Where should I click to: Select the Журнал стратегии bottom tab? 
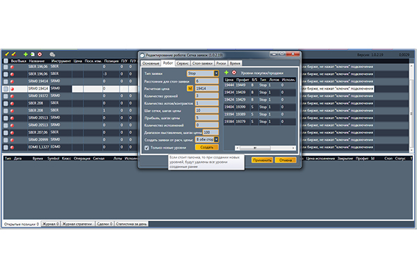click(79, 224)
